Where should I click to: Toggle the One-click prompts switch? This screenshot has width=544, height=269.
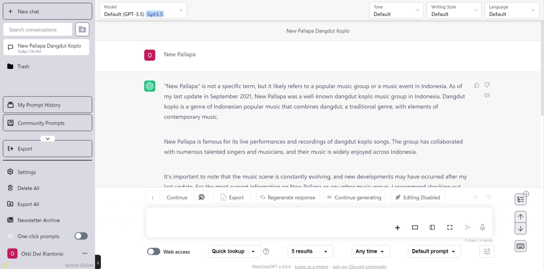[81, 236]
